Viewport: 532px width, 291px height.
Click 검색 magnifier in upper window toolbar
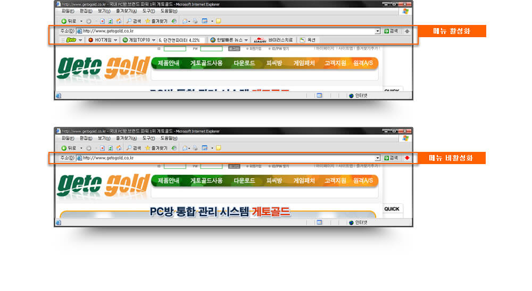[134, 21]
